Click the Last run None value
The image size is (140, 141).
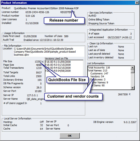[x=121, y=47]
